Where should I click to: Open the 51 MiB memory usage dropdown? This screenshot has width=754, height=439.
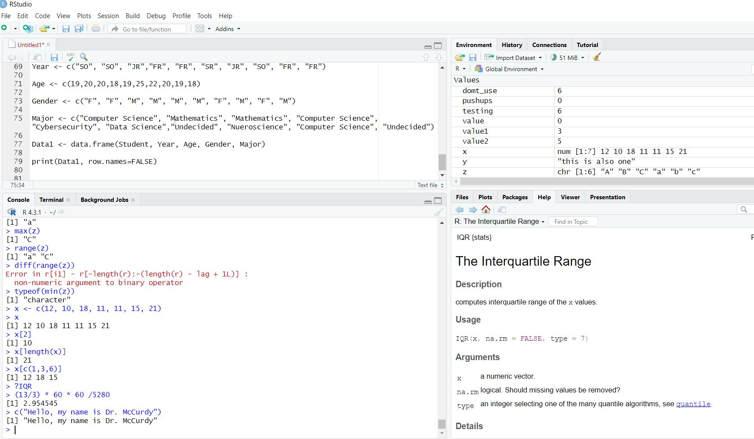568,57
